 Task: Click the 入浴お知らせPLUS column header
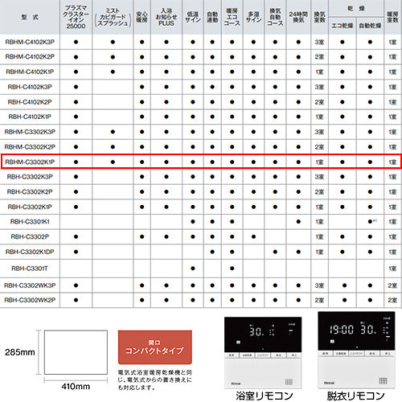[166, 17]
